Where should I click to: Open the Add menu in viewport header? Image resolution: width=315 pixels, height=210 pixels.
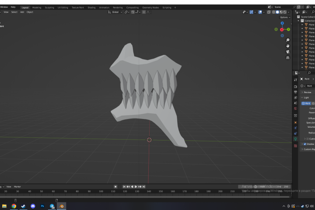coord(22,12)
